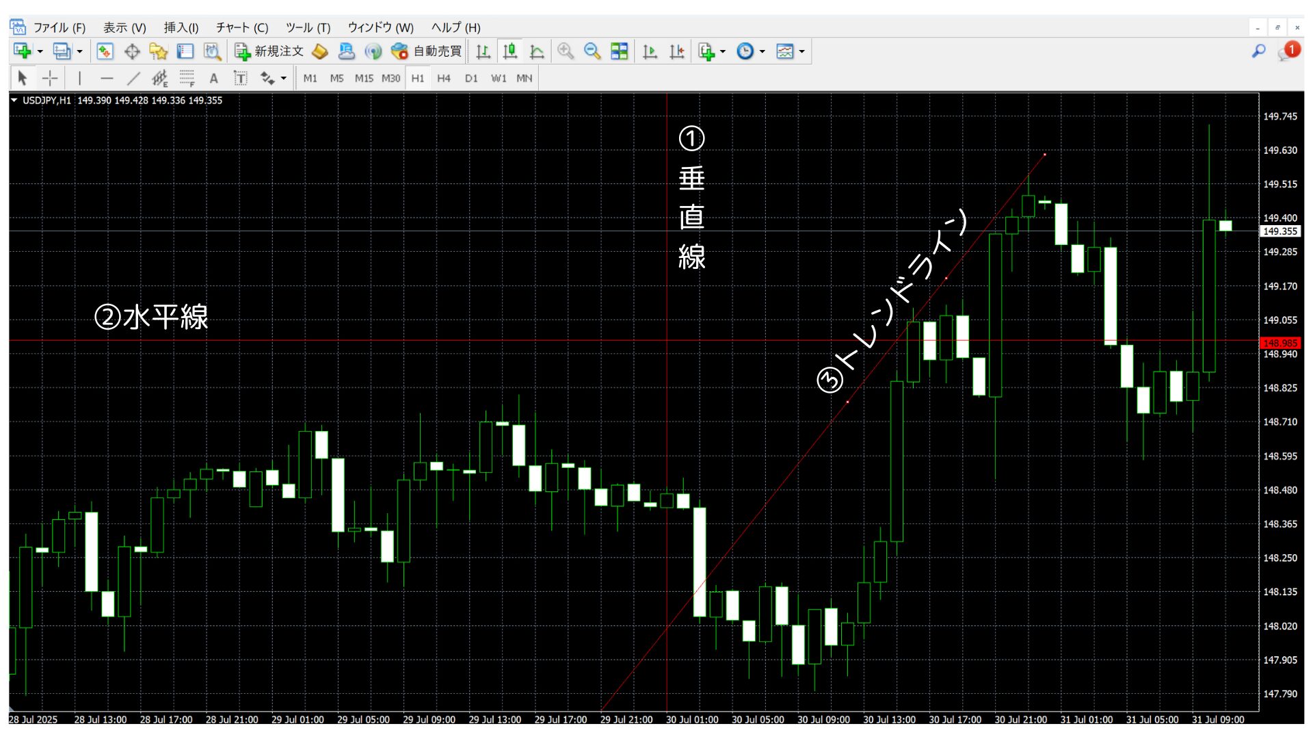Toggle the 自動売買 auto trading button
The height and width of the screenshot is (739, 1313).
click(x=427, y=51)
